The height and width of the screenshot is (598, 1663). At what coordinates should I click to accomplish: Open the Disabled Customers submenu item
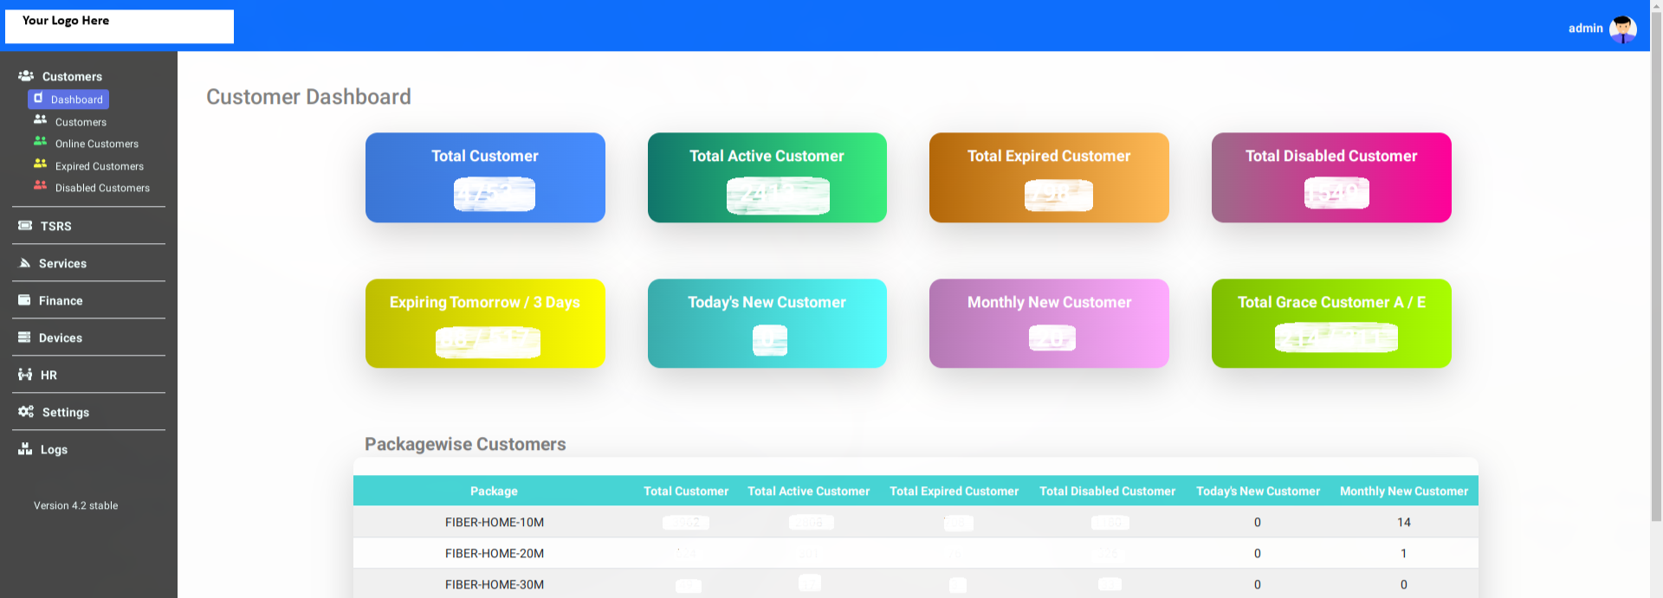point(102,188)
